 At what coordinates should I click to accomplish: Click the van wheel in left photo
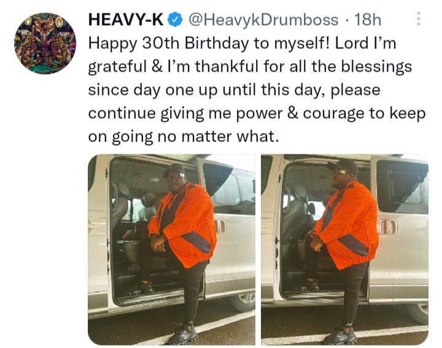pos(242,301)
